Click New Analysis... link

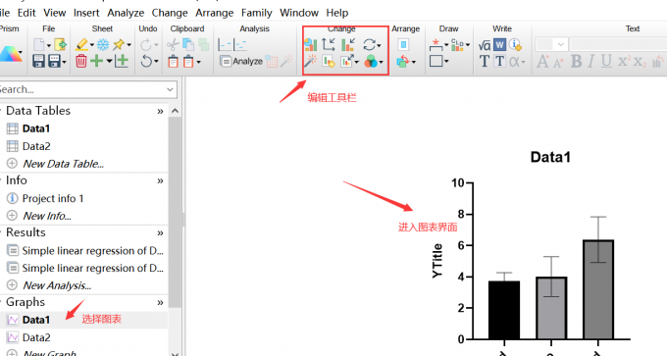(57, 285)
